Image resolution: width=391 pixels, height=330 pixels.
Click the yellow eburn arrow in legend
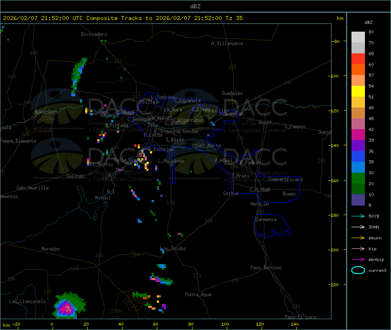pyautogui.click(x=358, y=238)
